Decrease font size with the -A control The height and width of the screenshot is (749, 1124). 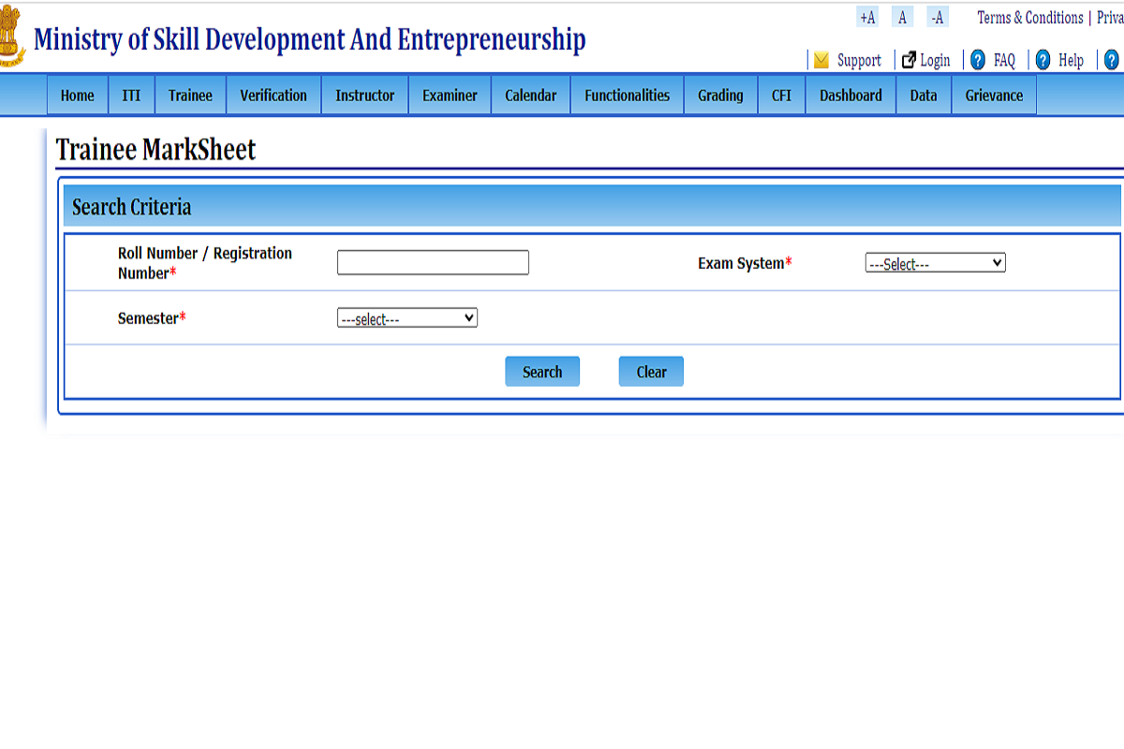tap(938, 16)
